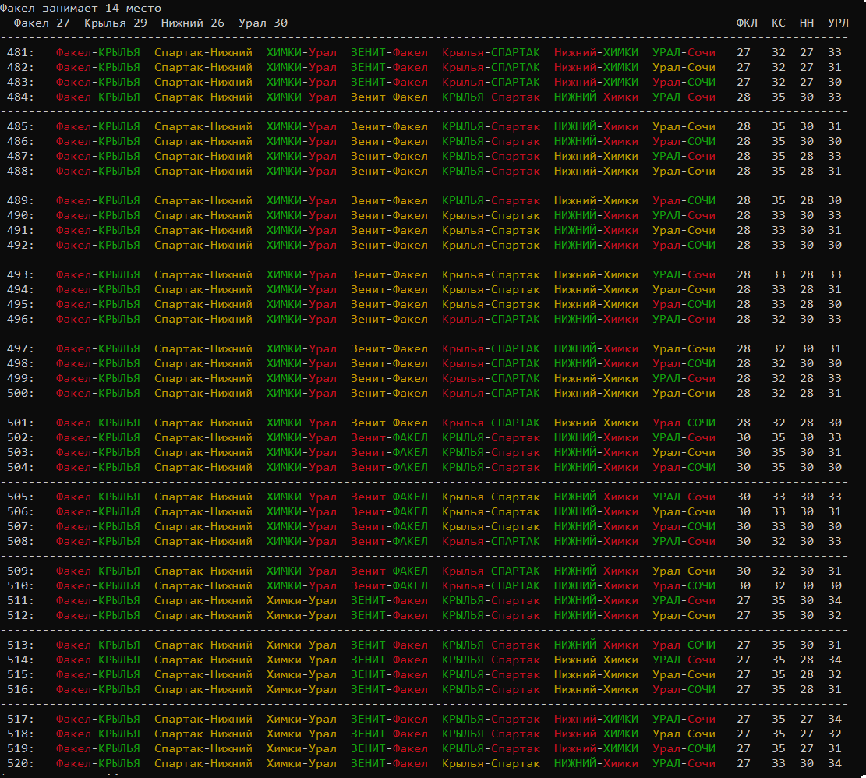Viewport: 866px width, 778px height.
Task: Click "ХИМКИ-Урал" in row 491
Action: click(x=302, y=230)
